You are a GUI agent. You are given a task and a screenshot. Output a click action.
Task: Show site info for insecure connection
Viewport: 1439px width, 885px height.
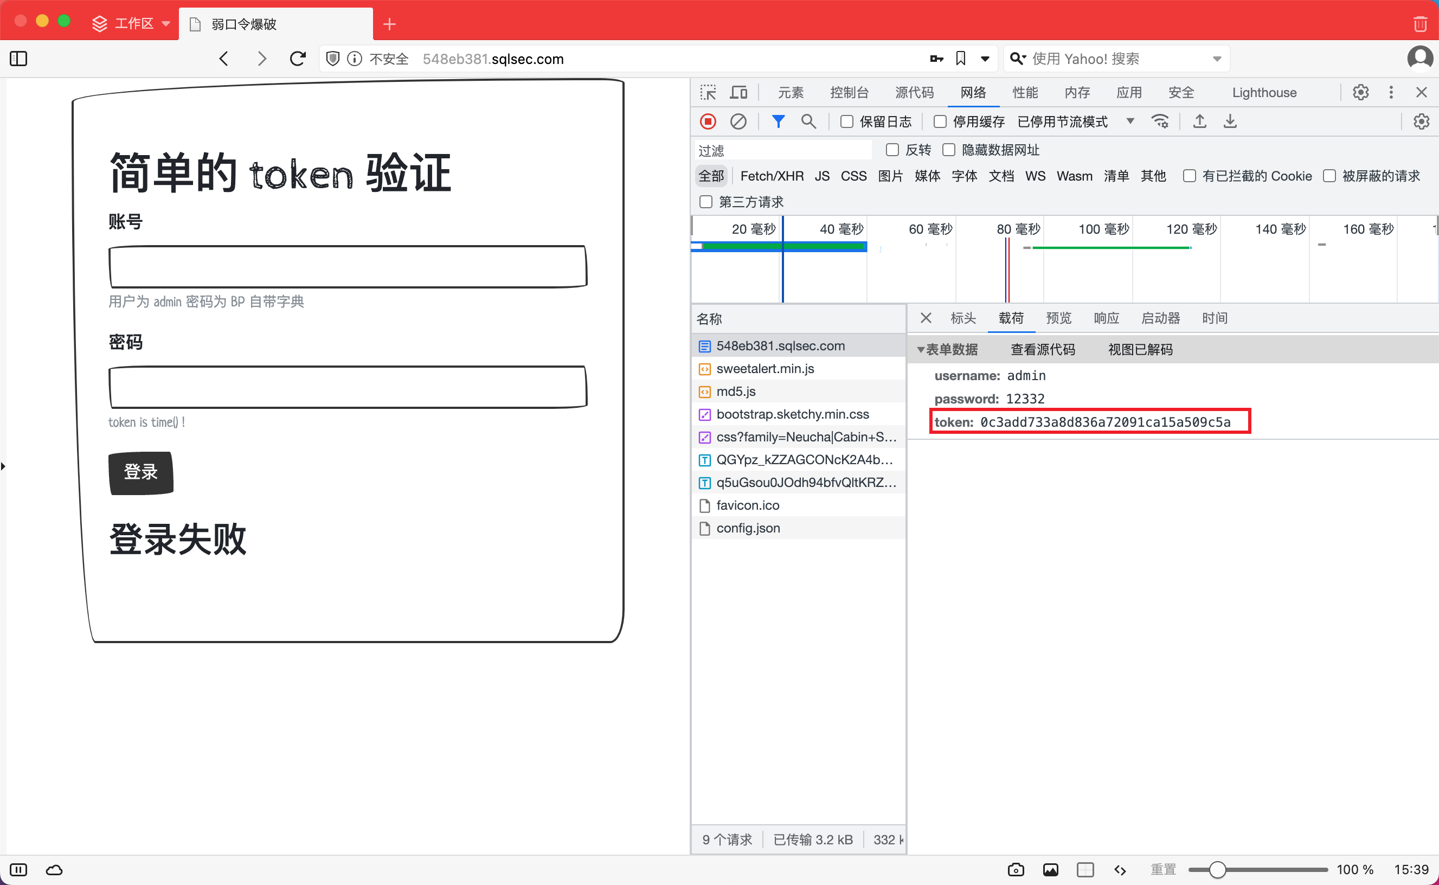coord(355,59)
